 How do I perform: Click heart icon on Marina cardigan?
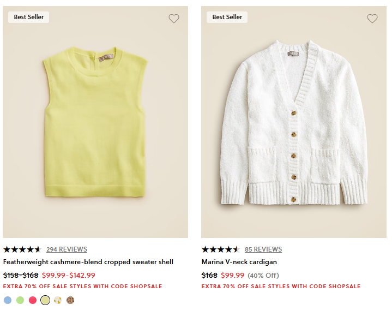pos(372,19)
